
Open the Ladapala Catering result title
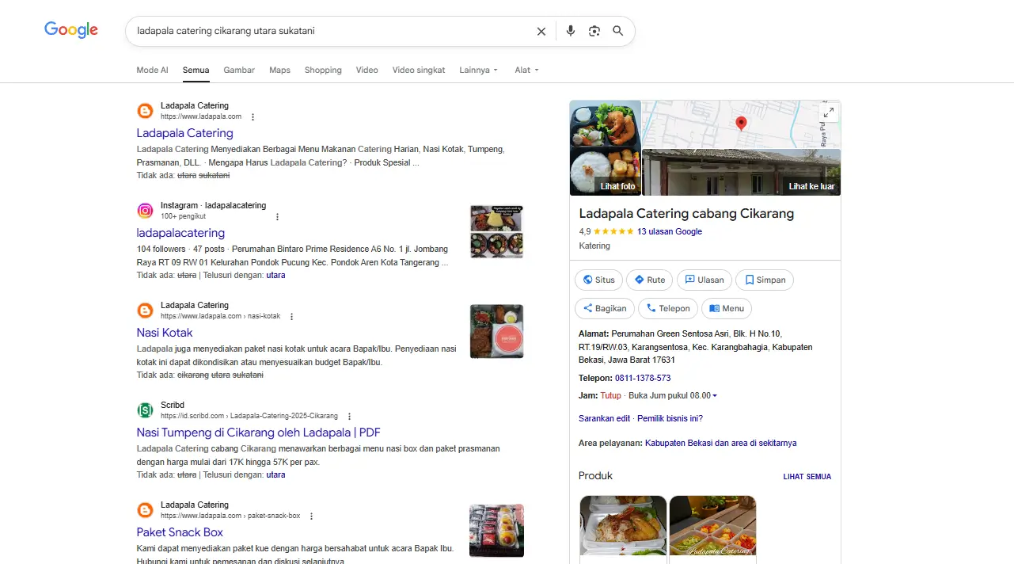pos(184,133)
